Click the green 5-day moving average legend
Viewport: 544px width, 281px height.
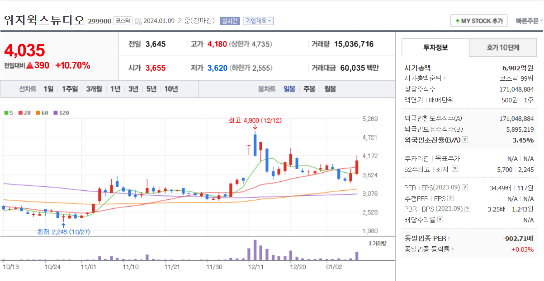[x=9, y=113]
